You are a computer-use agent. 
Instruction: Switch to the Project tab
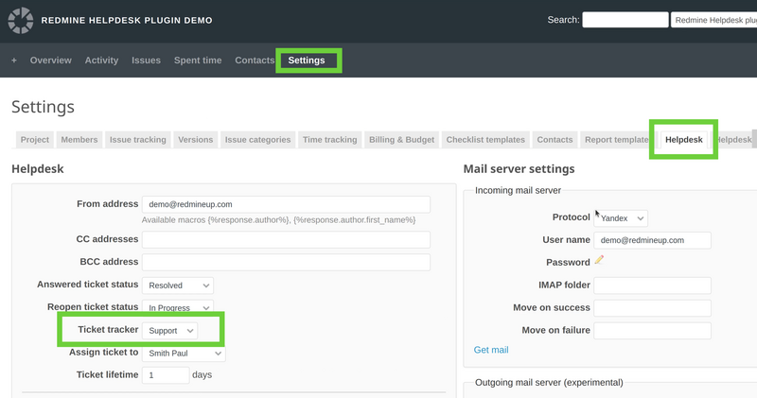(35, 139)
